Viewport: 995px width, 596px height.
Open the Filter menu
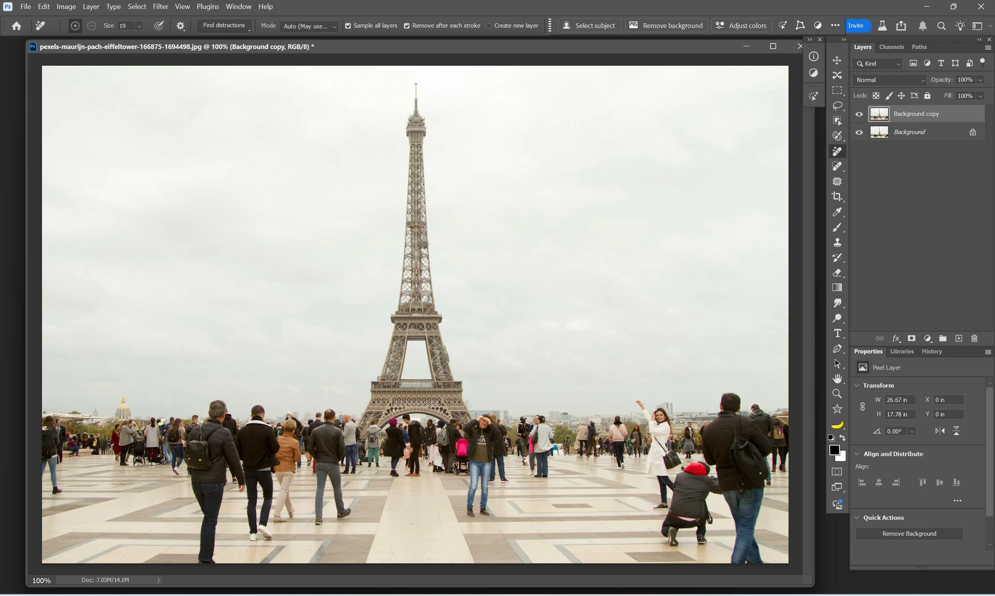(x=160, y=7)
